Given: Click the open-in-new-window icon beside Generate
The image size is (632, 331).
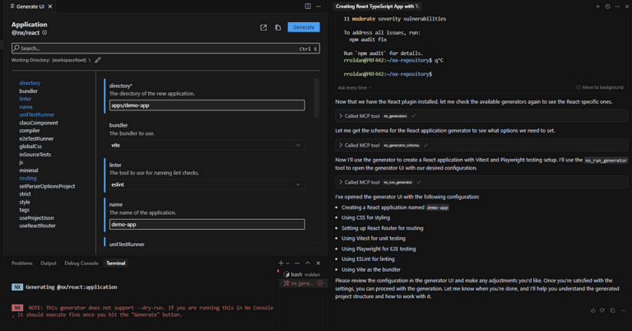Looking at the screenshot, I should click(263, 27).
